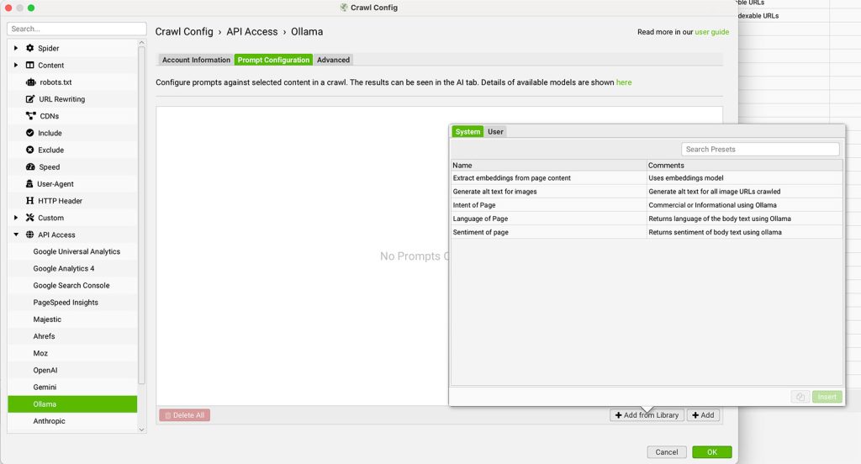Select the robots.txt tree item
The image size is (861, 464).
[x=72, y=82]
